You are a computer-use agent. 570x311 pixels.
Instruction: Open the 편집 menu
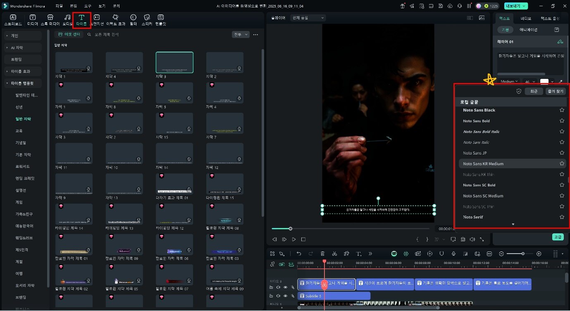click(73, 6)
